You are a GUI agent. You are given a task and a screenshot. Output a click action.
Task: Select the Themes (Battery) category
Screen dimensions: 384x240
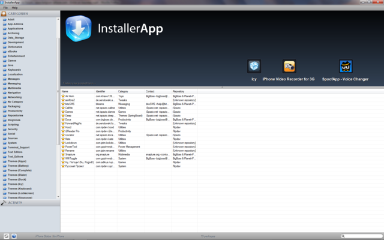point(18,166)
